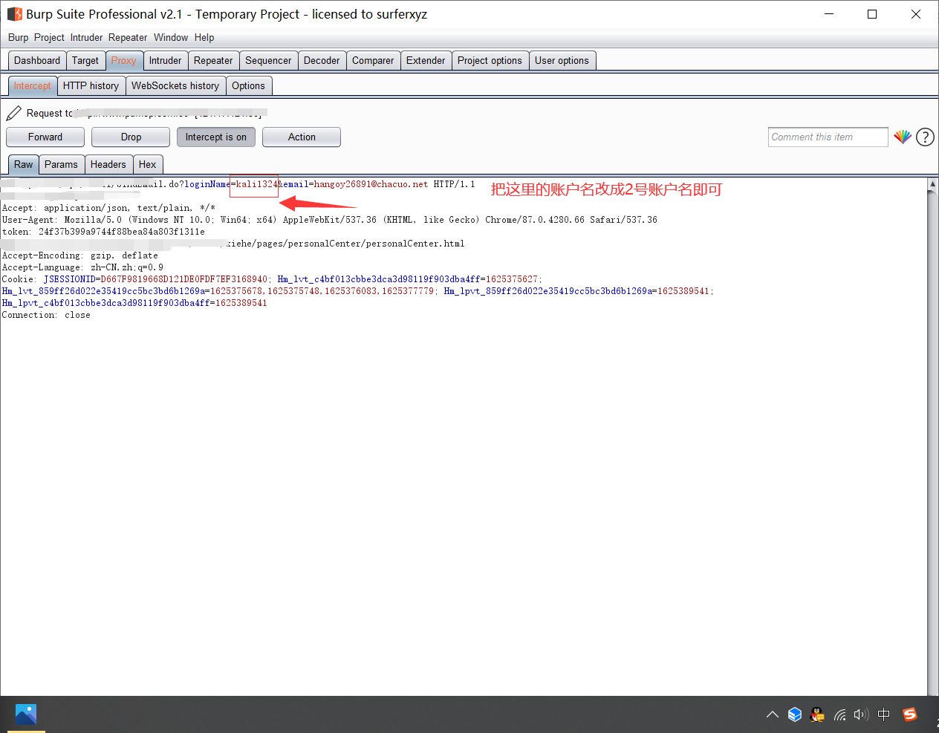Screen dimensions: 939x733
Task: View the WebSockets history sub-tab
Action: point(175,86)
